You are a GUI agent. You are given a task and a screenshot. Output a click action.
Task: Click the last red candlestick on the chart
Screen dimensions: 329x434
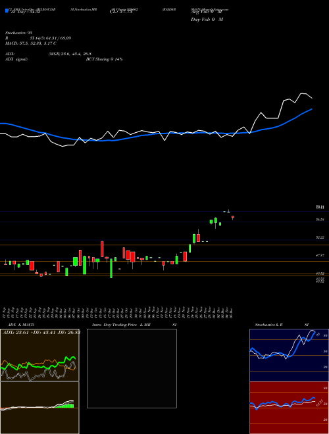click(233, 217)
